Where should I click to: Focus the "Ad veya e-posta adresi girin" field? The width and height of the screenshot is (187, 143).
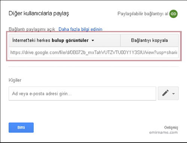(82, 93)
